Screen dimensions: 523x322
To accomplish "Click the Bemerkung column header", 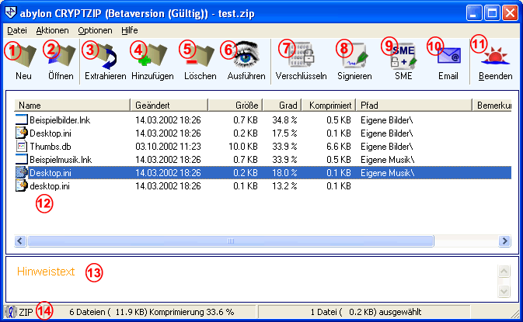I will tap(493, 106).
